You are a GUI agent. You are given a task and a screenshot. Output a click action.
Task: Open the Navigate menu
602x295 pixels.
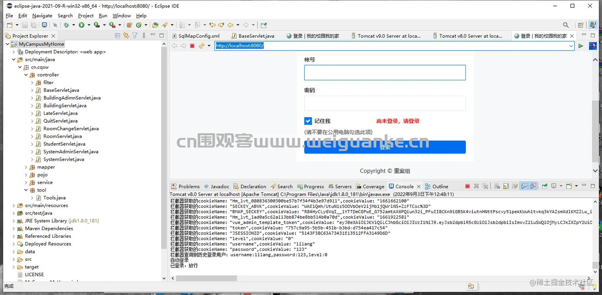tap(42, 16)
